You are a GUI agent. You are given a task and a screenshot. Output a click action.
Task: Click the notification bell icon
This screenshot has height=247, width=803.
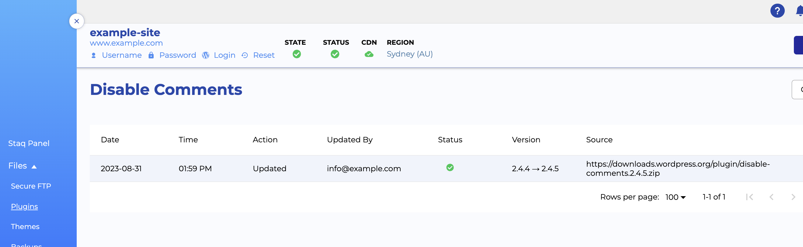pyautogui.click(x=799, y=11)
